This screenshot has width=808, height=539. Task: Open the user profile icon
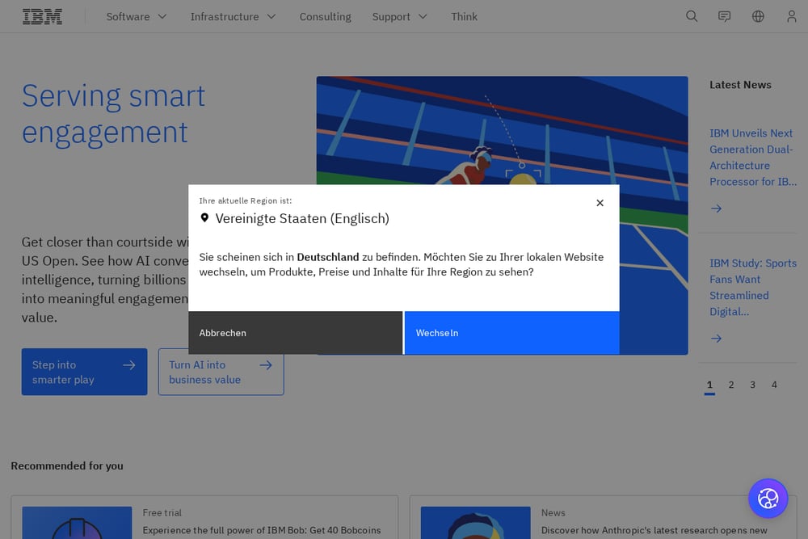point(792,16)
